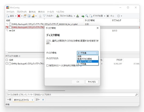Click the search magnifier in the search box
The image size is (144, 112).
[x=137, y=95]
